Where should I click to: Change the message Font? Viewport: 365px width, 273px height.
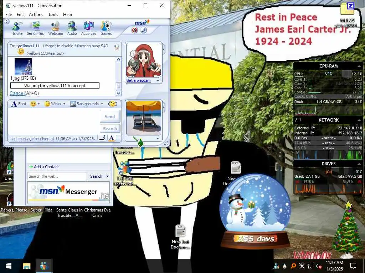(x=19, y=104)
